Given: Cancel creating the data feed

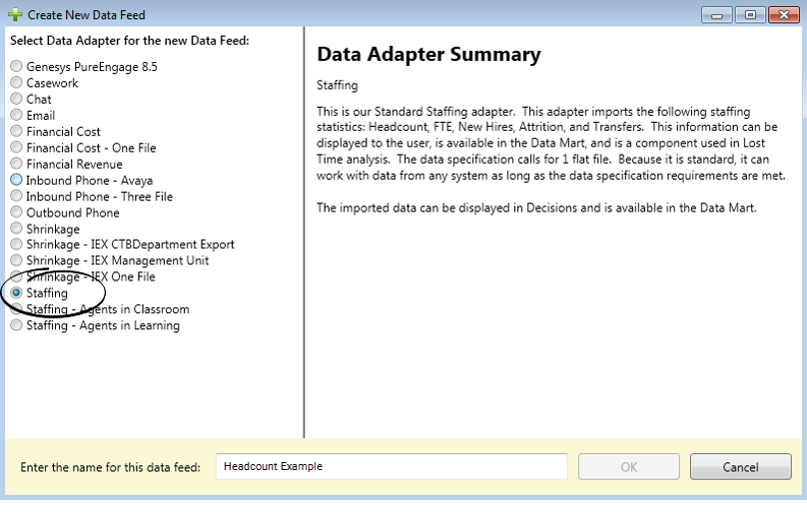Looking at the screenshot, I should (x=741, y=466).
